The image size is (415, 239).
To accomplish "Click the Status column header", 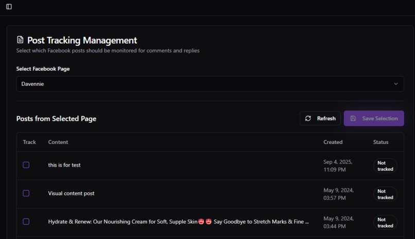I will (381, 142).
